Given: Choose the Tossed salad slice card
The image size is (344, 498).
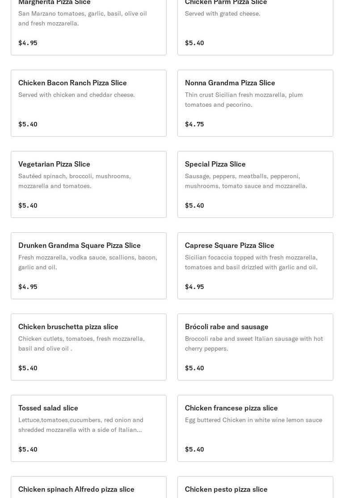Looking at the screenshot, I should (x=88, y=428).
